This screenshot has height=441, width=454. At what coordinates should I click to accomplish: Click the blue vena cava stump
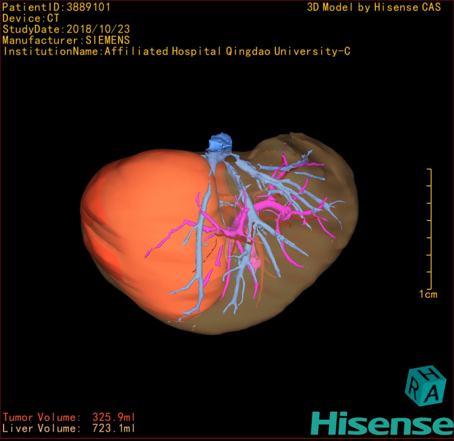(x=221, y=142)
